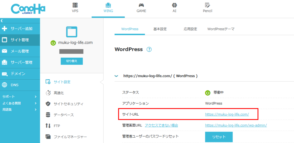
Task: Open サーバー追加 in the sidebar
Action: click(x=20, y=29)
